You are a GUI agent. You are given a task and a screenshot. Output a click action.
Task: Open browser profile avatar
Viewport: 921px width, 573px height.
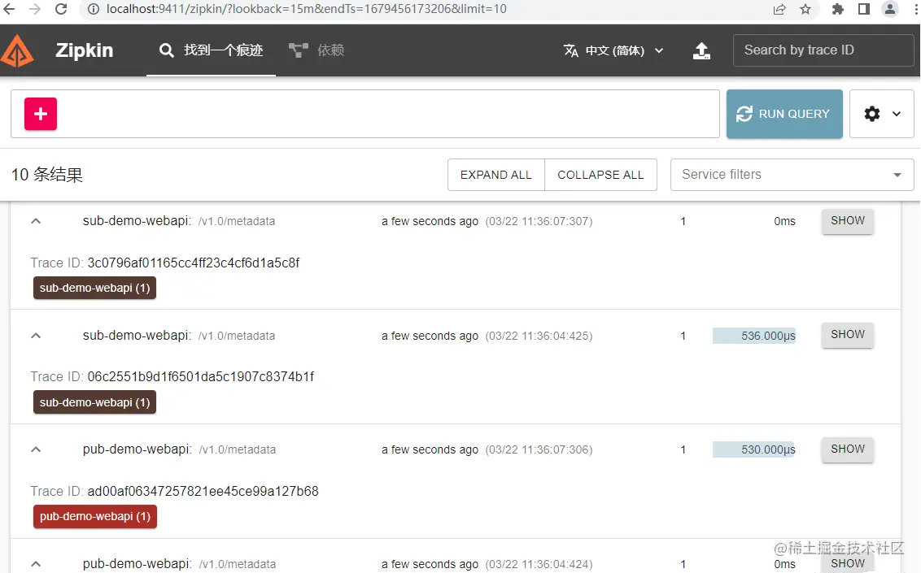[890, 9]
